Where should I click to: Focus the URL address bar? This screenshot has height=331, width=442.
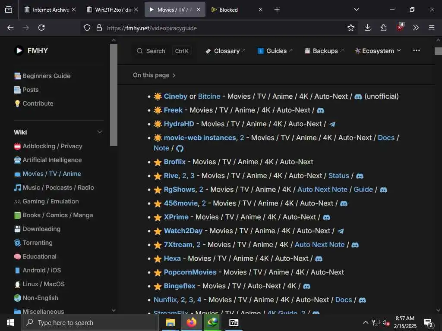point(220,28)
